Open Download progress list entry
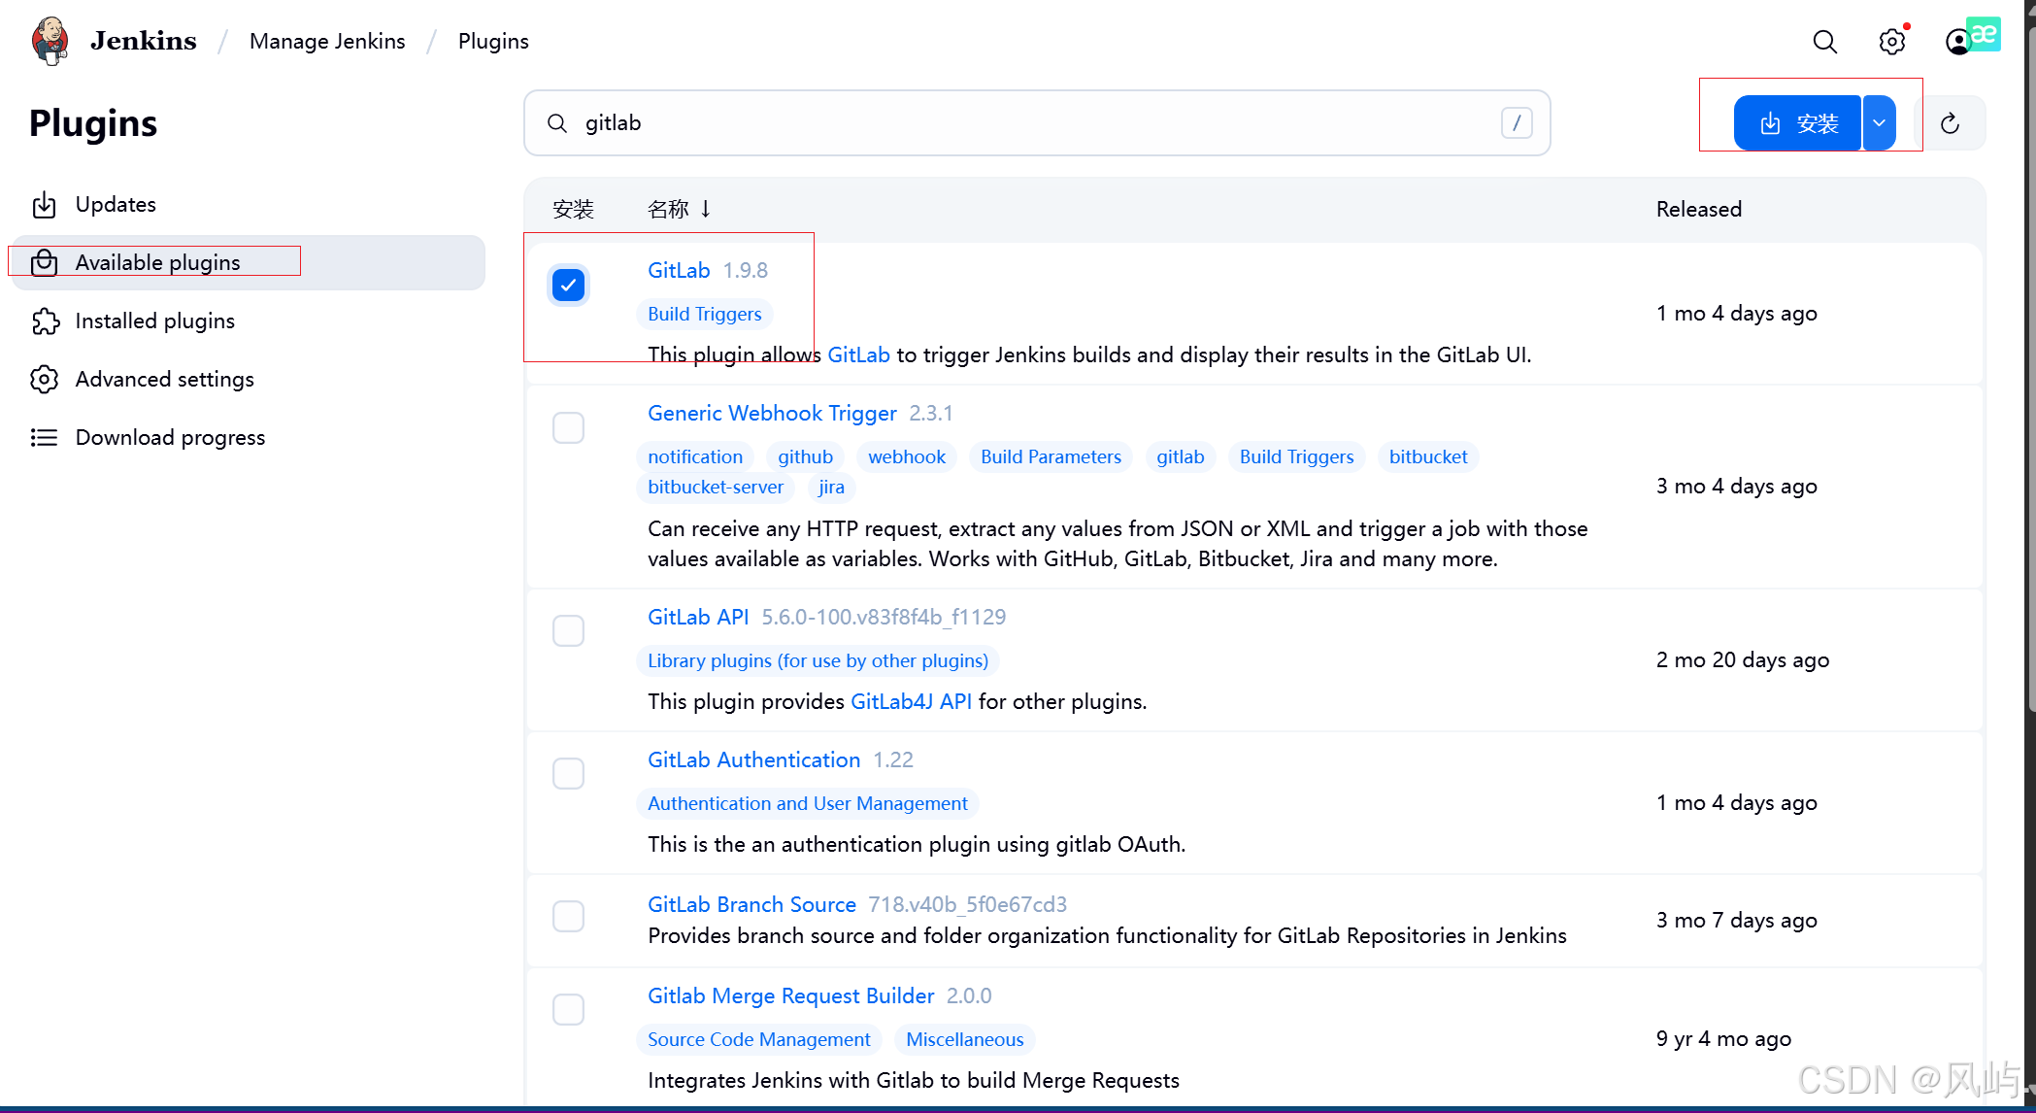 click(170, 438)
